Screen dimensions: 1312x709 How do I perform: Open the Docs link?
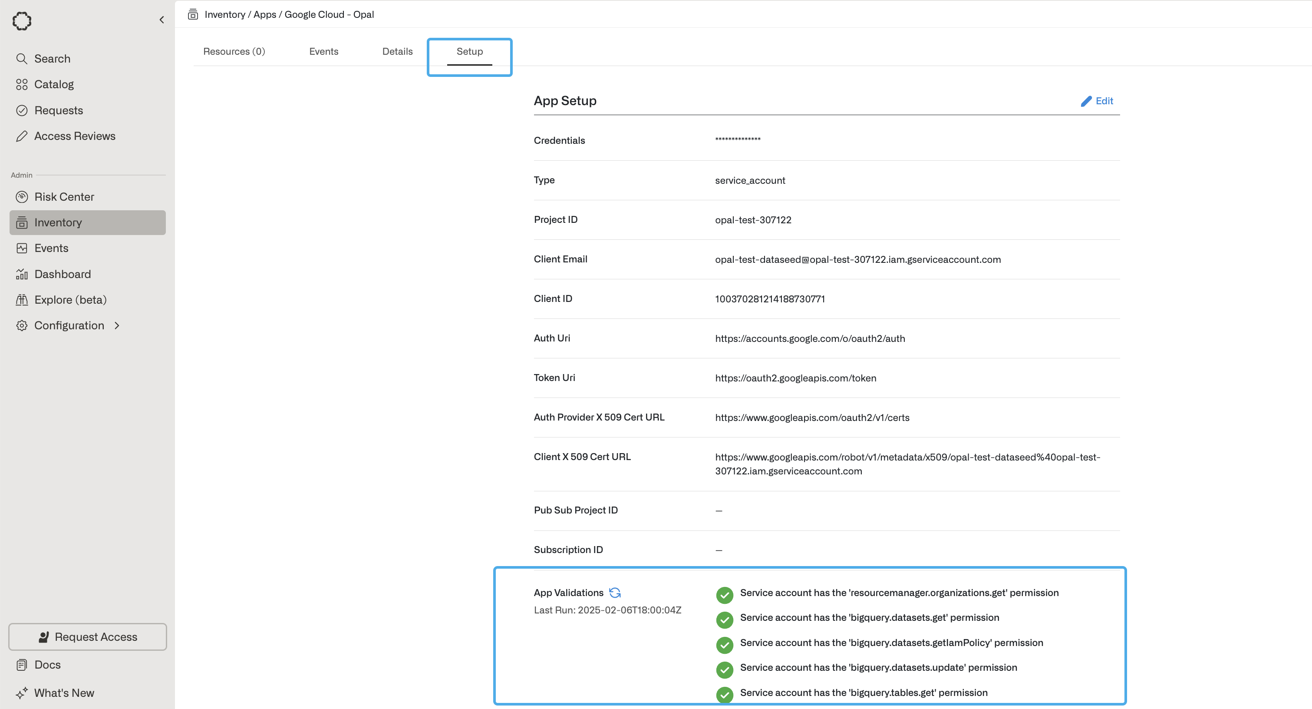pyautogui.click(x=47, y=665)
